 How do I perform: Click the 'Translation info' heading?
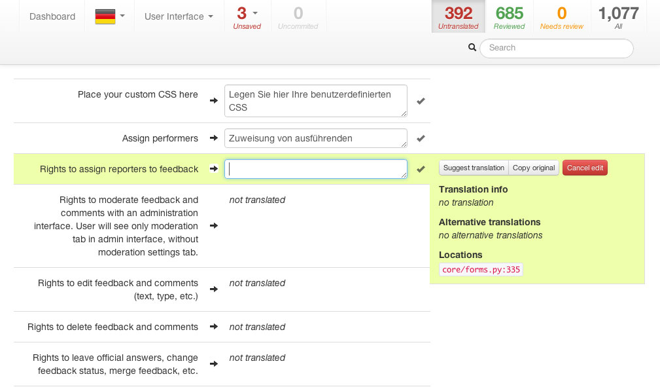tap(473, 189)
